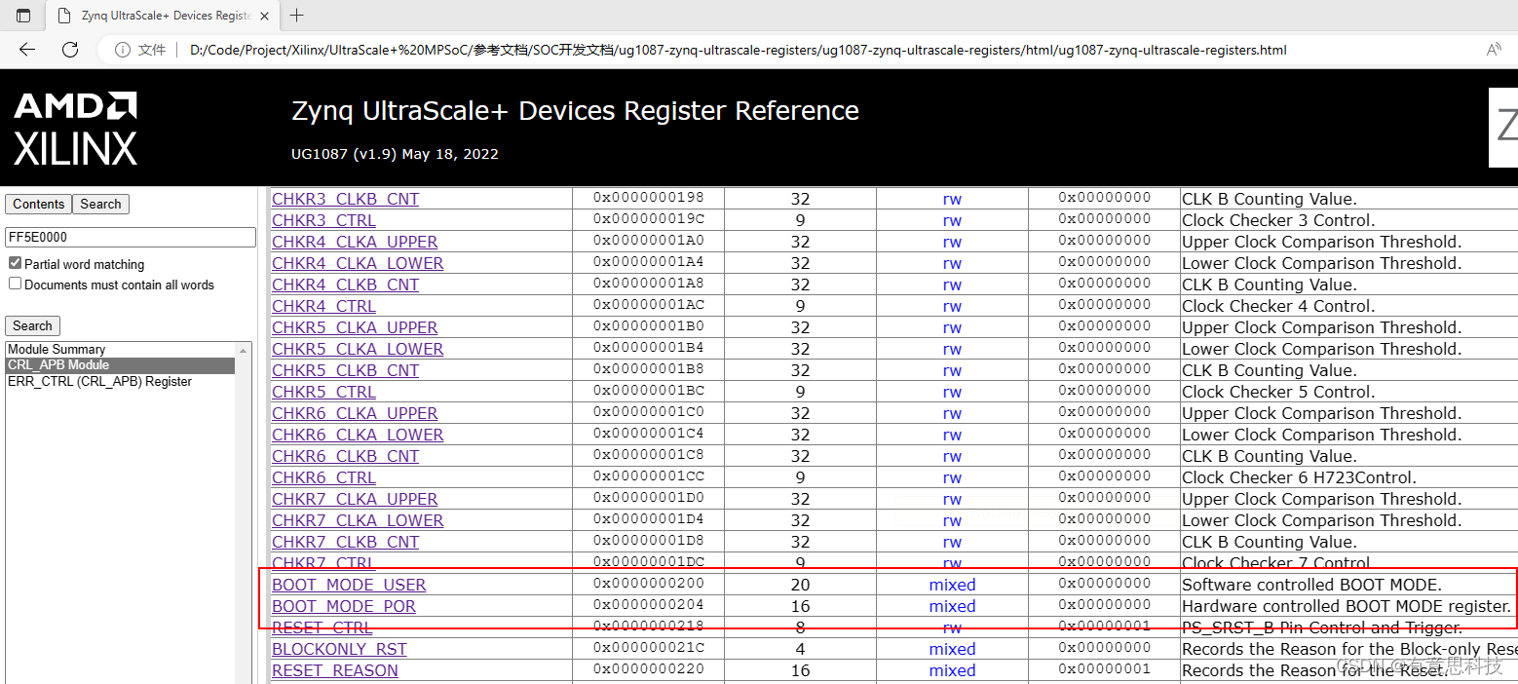Image resolution: width=1518 pixels, height=684 pixels.
Task: Open a new browser tab
Action: (x=296, y=16)
